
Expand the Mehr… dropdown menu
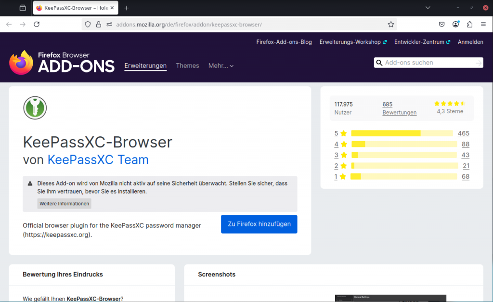click(x=221, y=66)
